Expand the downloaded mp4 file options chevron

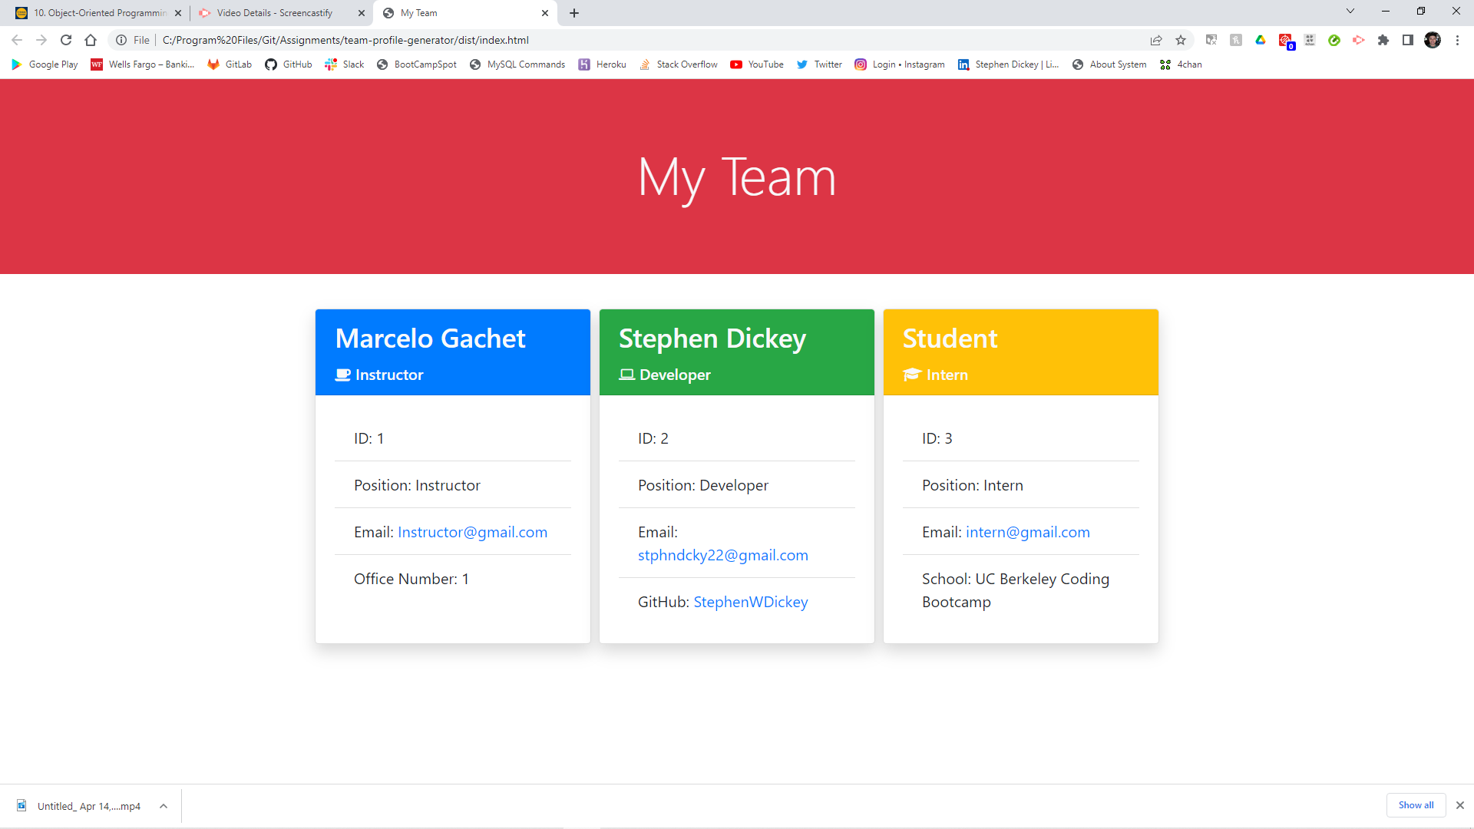164,806
